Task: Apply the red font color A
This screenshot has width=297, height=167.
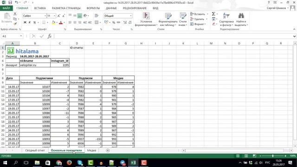Action: pyautogui.click(x=61, y=22)
